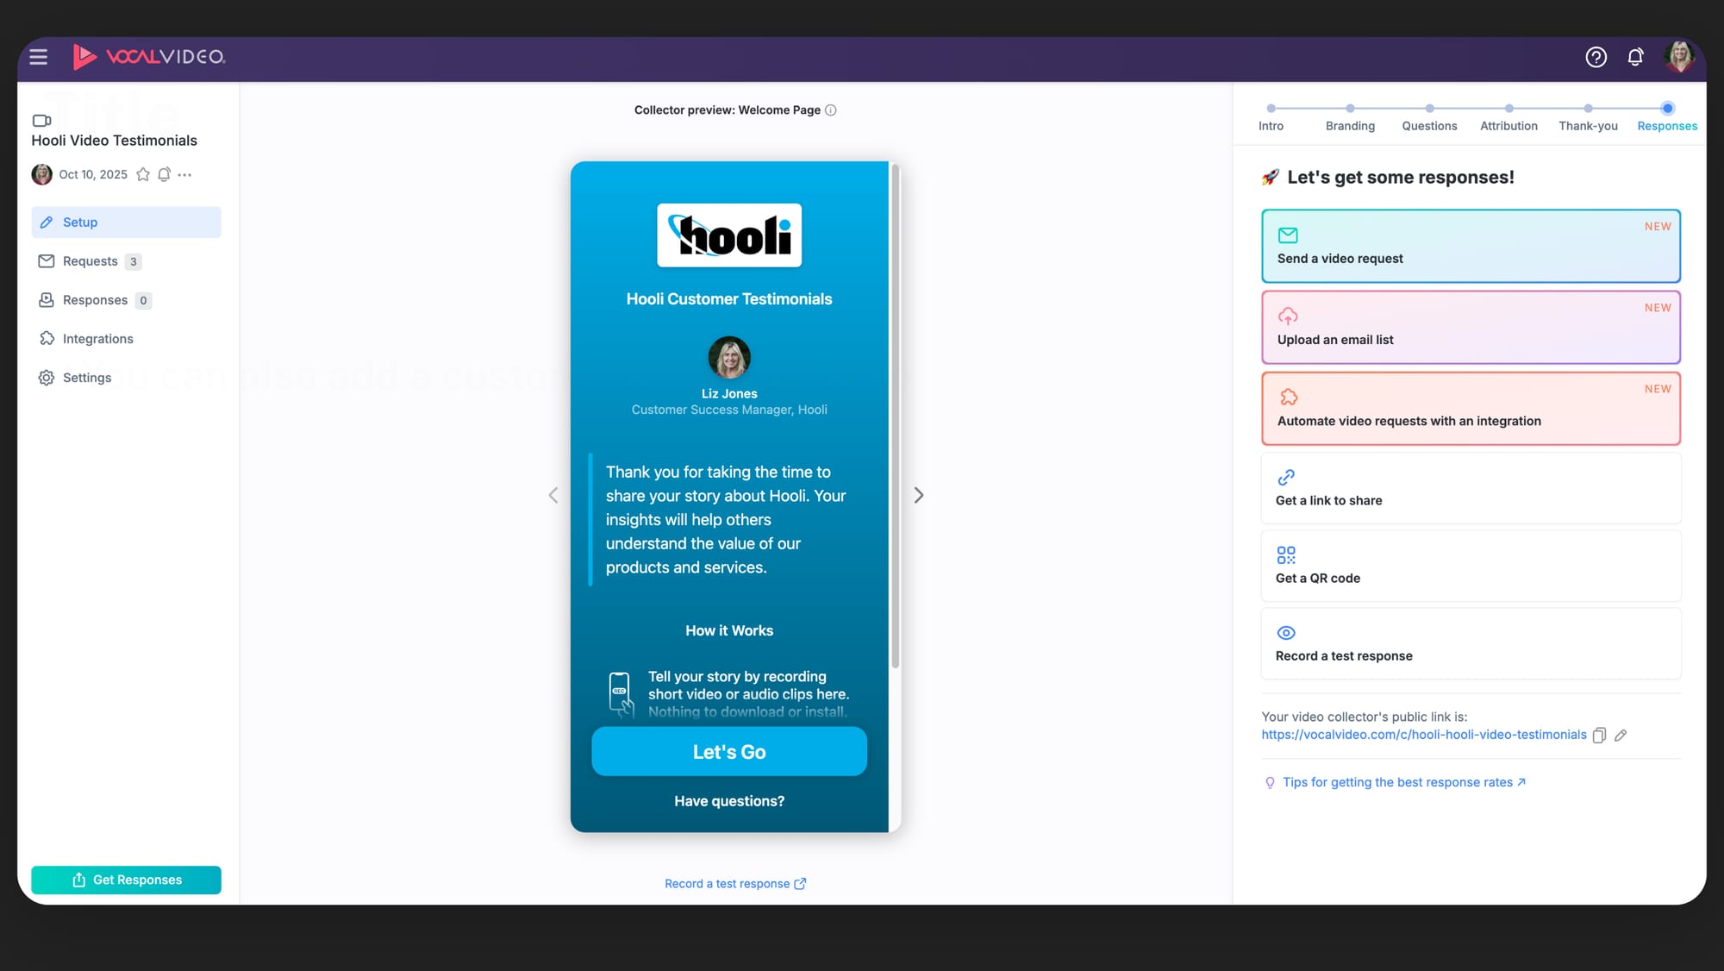The image size is (1724, 971).
Task: Go to next preview page chevron
Action: [x=919, y=495]
